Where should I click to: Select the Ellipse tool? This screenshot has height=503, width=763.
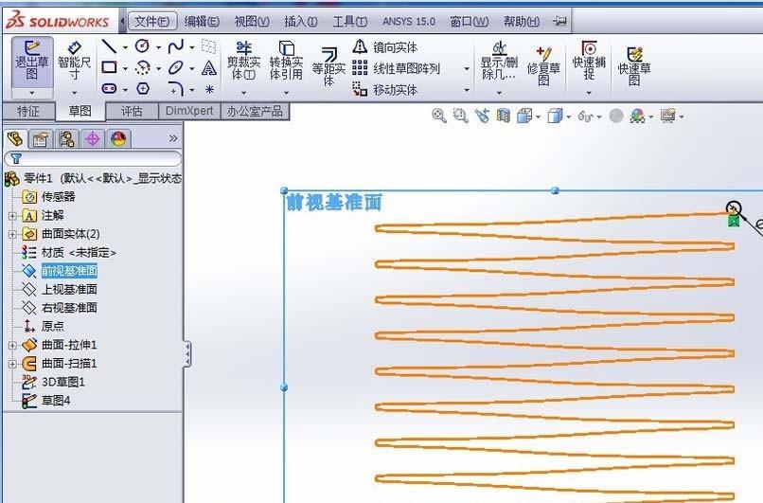pos(176,67)
